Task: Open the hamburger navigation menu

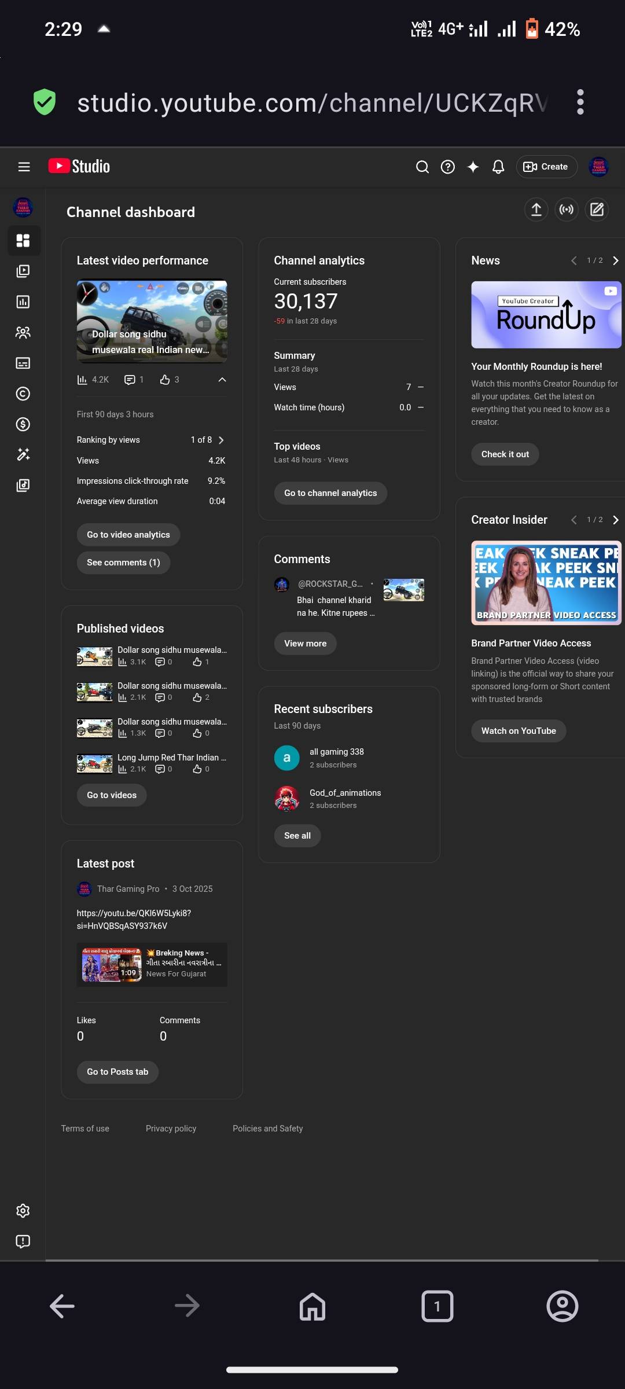Action: 24,167
